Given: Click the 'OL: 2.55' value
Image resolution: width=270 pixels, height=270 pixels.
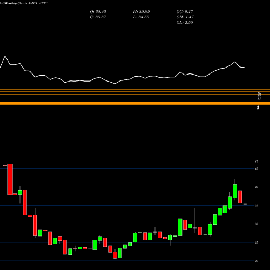Looking at the screenshot, I should [185, 23].
